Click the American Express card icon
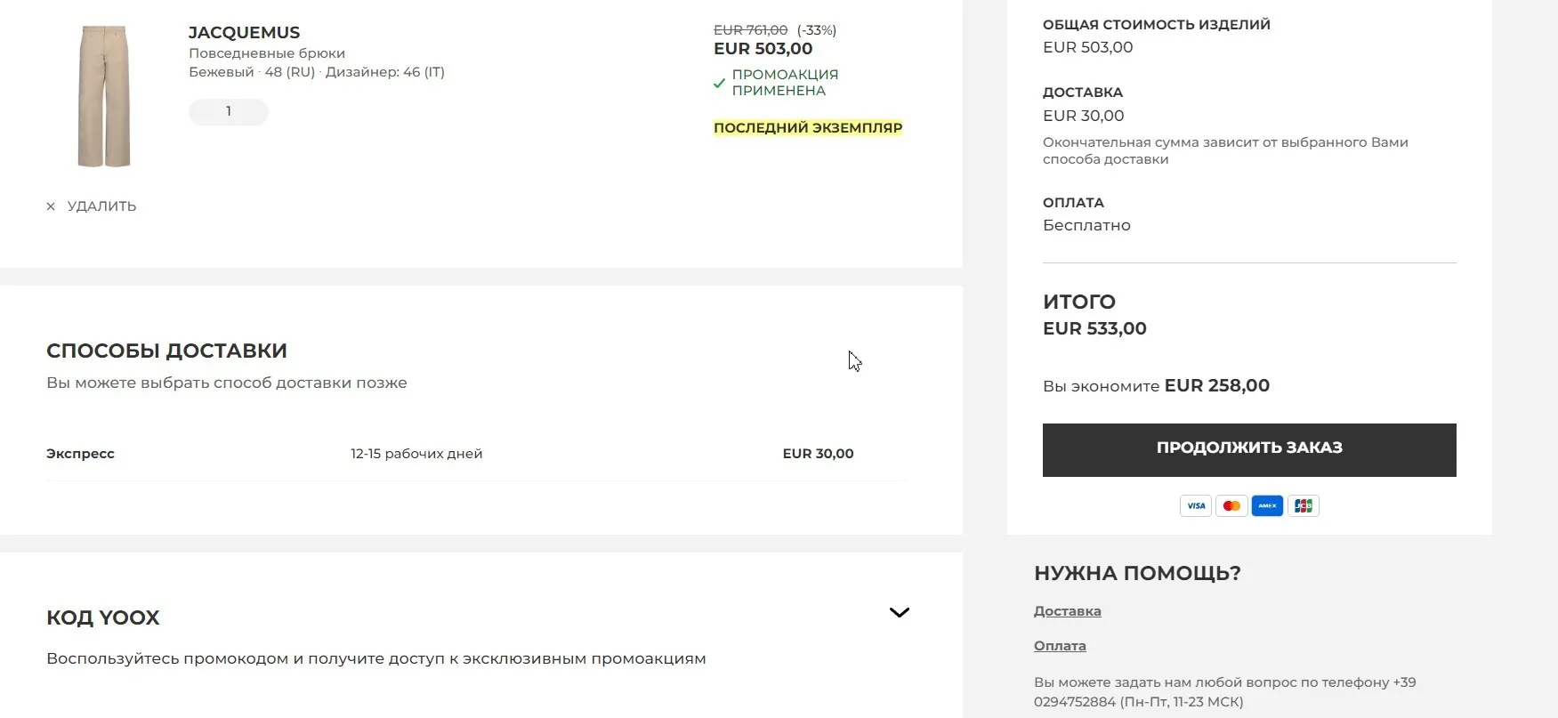This screenshot has height=718, width=1558. (1267, 506)
